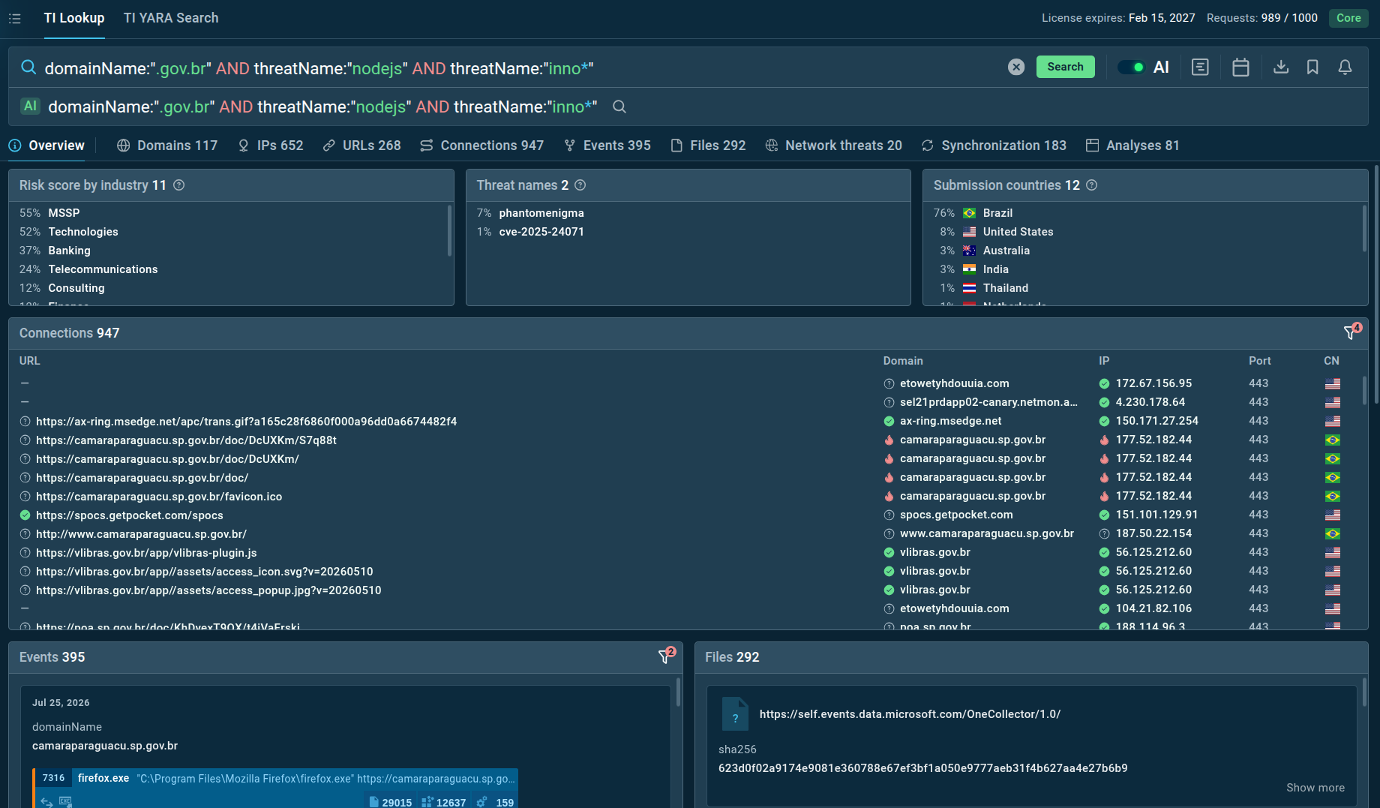Click the IP address 4.230.178.64
1380x808 pixels.
point(1150,402)
